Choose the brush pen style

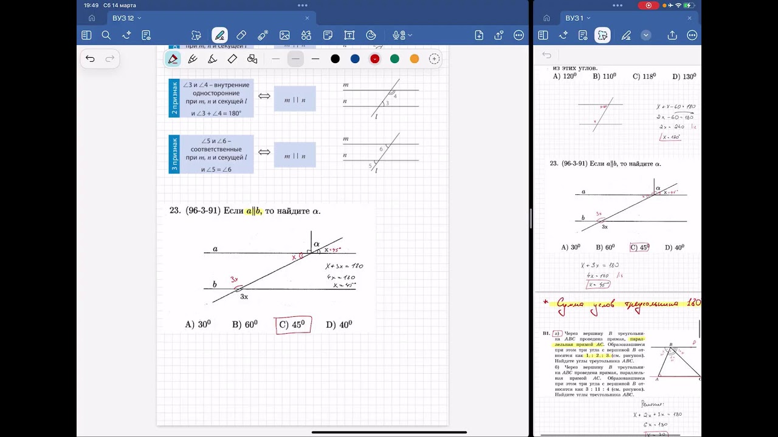(212, 59)
